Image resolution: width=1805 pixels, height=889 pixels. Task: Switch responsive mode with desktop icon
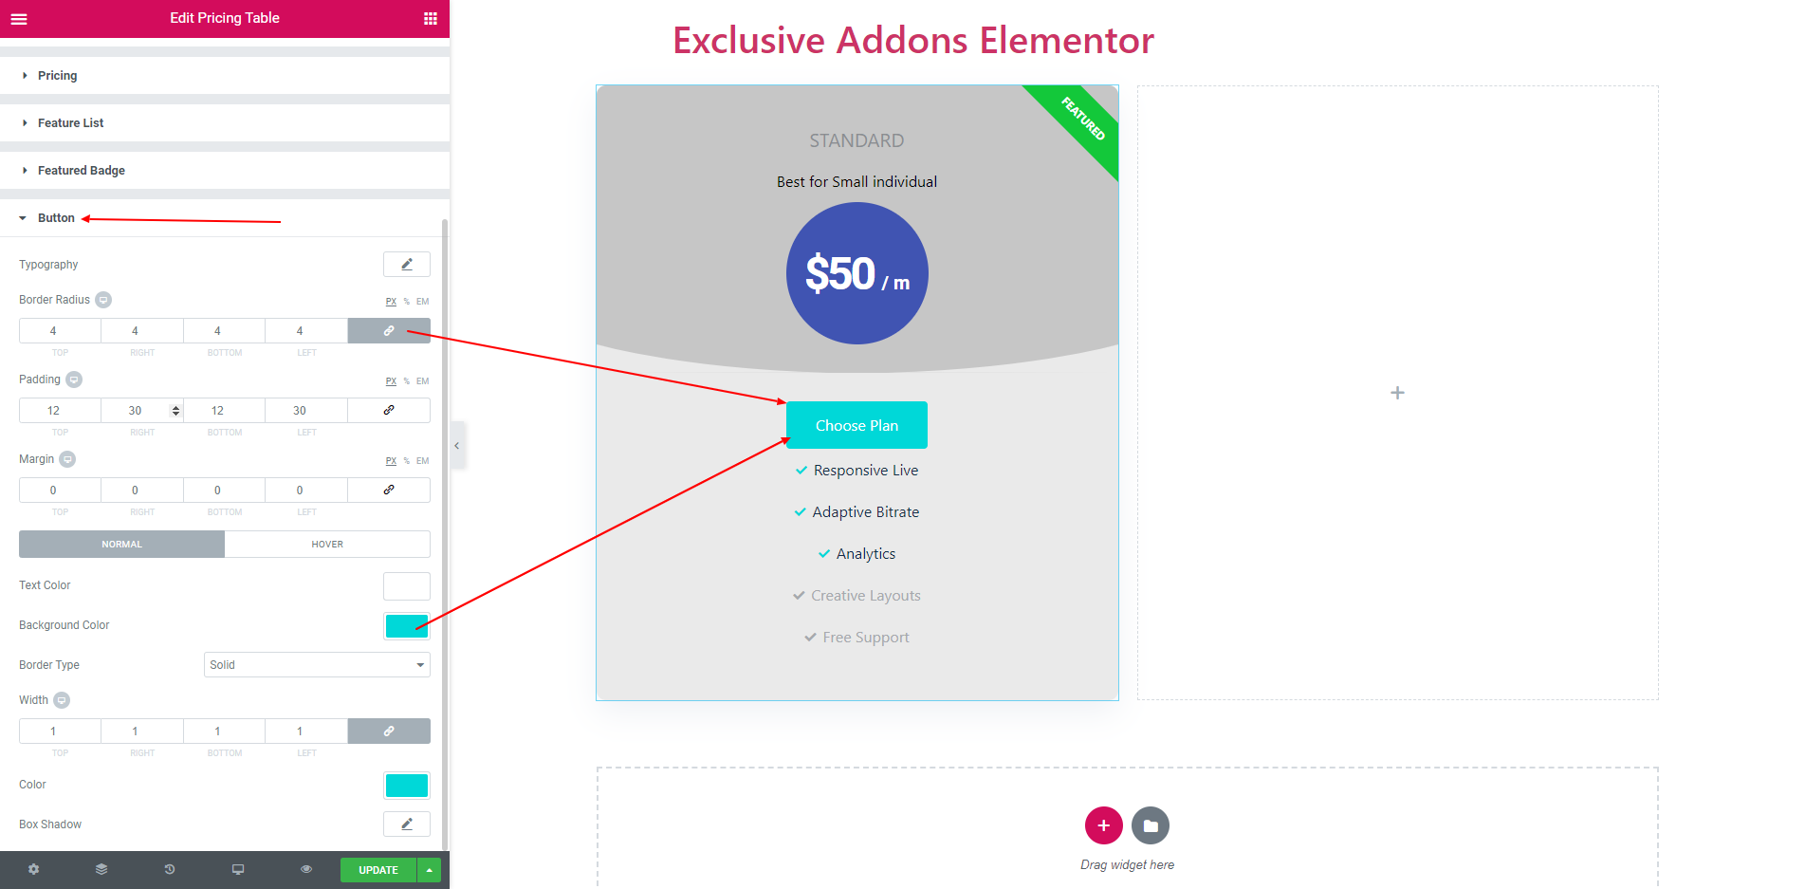238,869
